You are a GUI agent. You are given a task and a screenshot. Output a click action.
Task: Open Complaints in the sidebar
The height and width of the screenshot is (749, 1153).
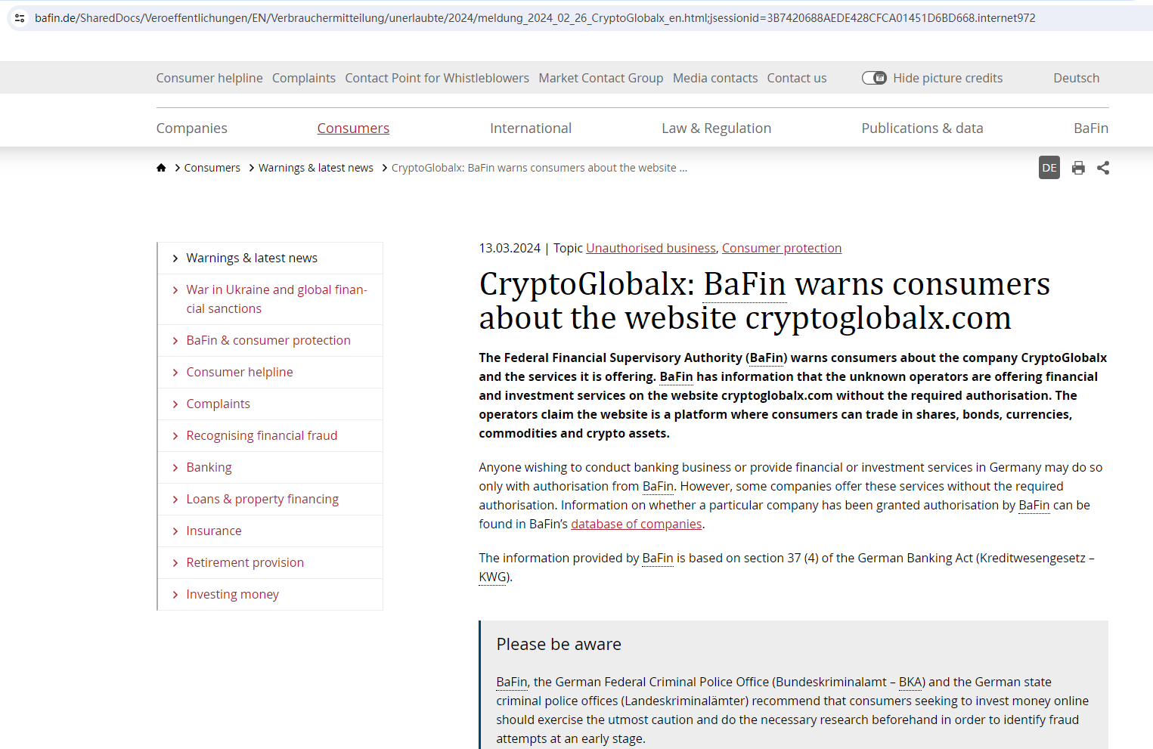[x=219, y=404]
